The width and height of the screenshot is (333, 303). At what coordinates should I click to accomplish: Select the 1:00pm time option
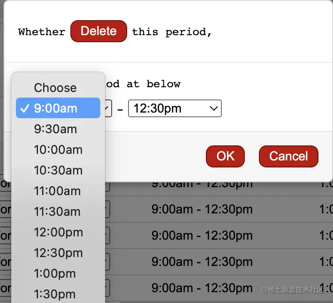(x=55, y=273)
